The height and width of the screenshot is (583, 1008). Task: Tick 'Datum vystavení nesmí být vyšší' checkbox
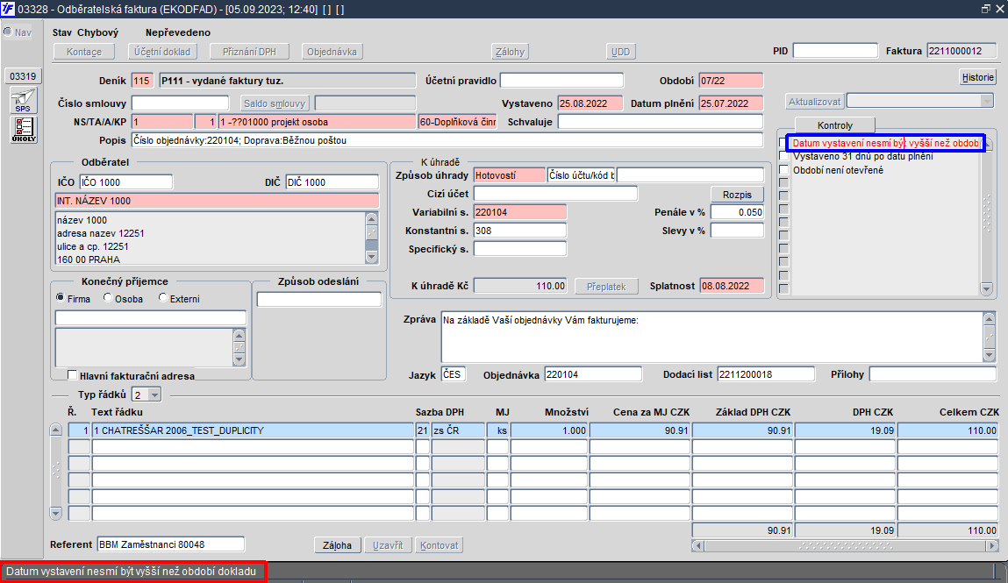tap(783, 143)
